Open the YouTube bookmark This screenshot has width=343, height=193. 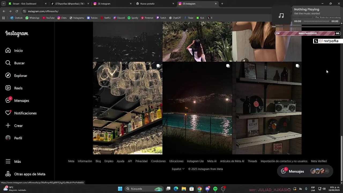point(48,18)
